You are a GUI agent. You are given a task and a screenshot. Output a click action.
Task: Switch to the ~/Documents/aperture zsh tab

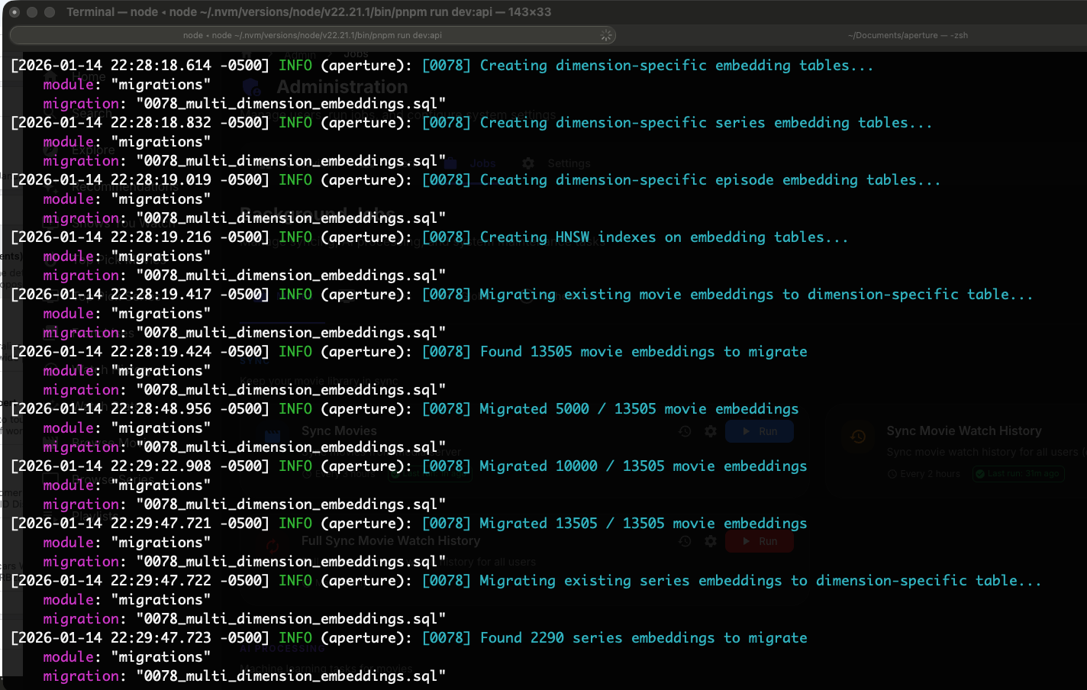[907, 35]
